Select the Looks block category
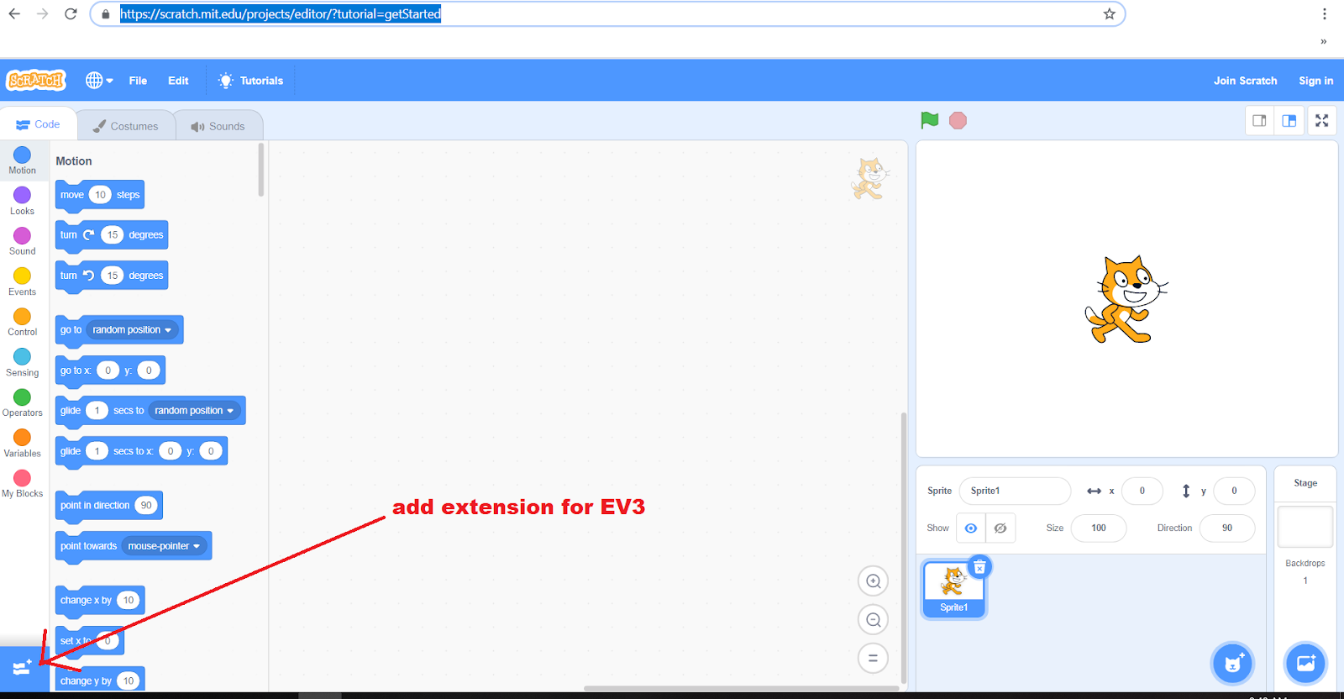 tap(23, 201)
